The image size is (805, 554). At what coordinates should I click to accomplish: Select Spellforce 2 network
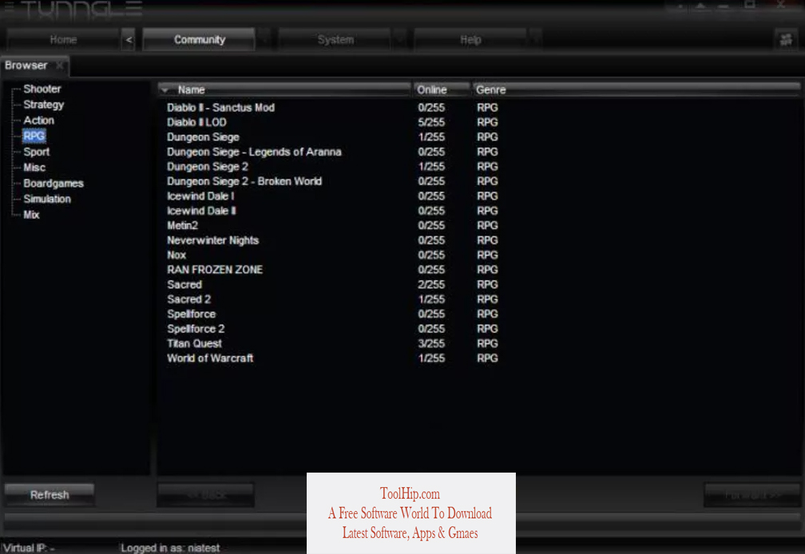[x=196, y=329]
